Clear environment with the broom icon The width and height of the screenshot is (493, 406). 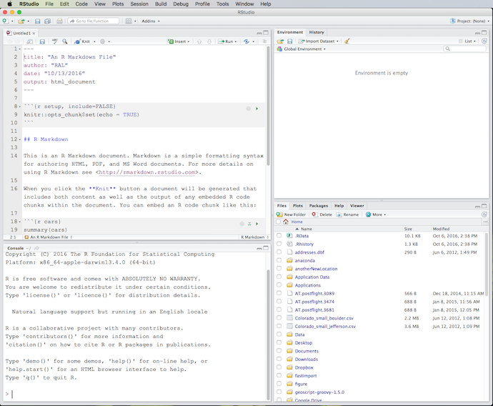click(347, 41)
